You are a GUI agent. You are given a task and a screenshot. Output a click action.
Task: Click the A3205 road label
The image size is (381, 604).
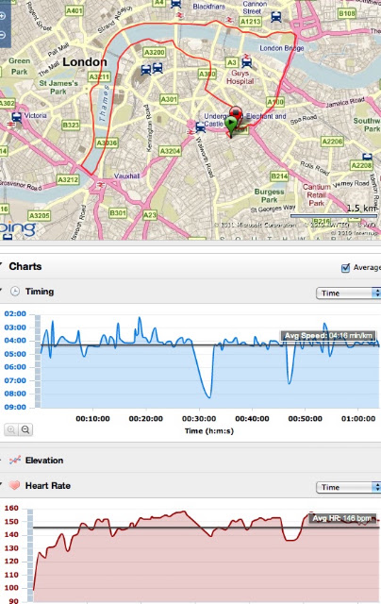coord(40,215)
